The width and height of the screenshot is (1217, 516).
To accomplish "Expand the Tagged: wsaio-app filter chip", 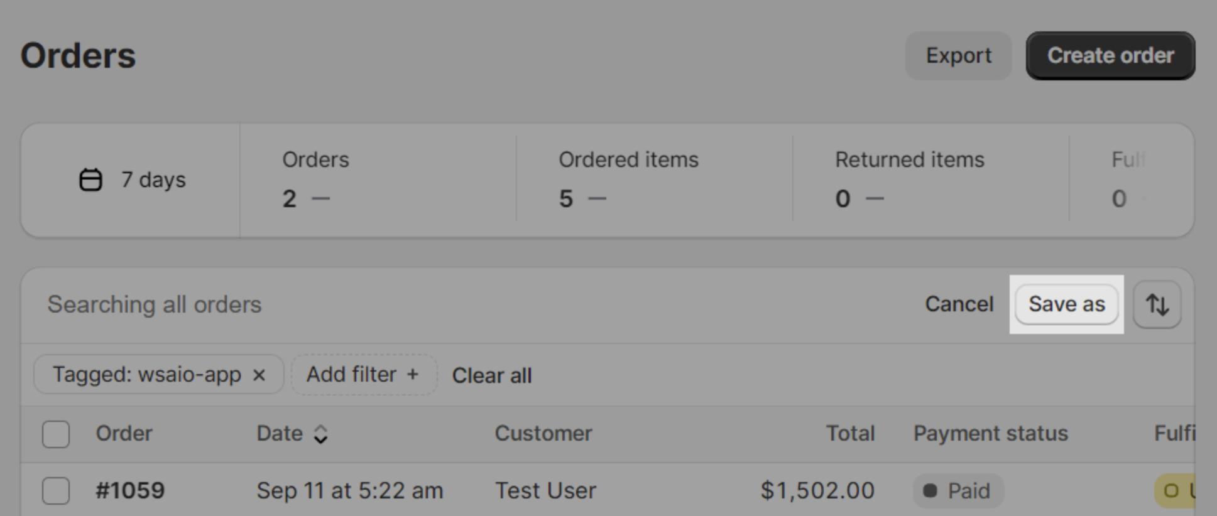I will pos(146,375).
